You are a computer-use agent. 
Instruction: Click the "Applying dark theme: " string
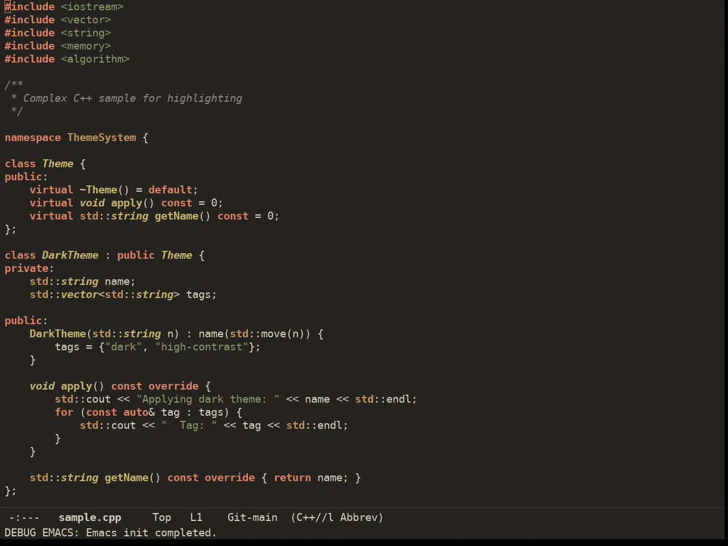208,399
